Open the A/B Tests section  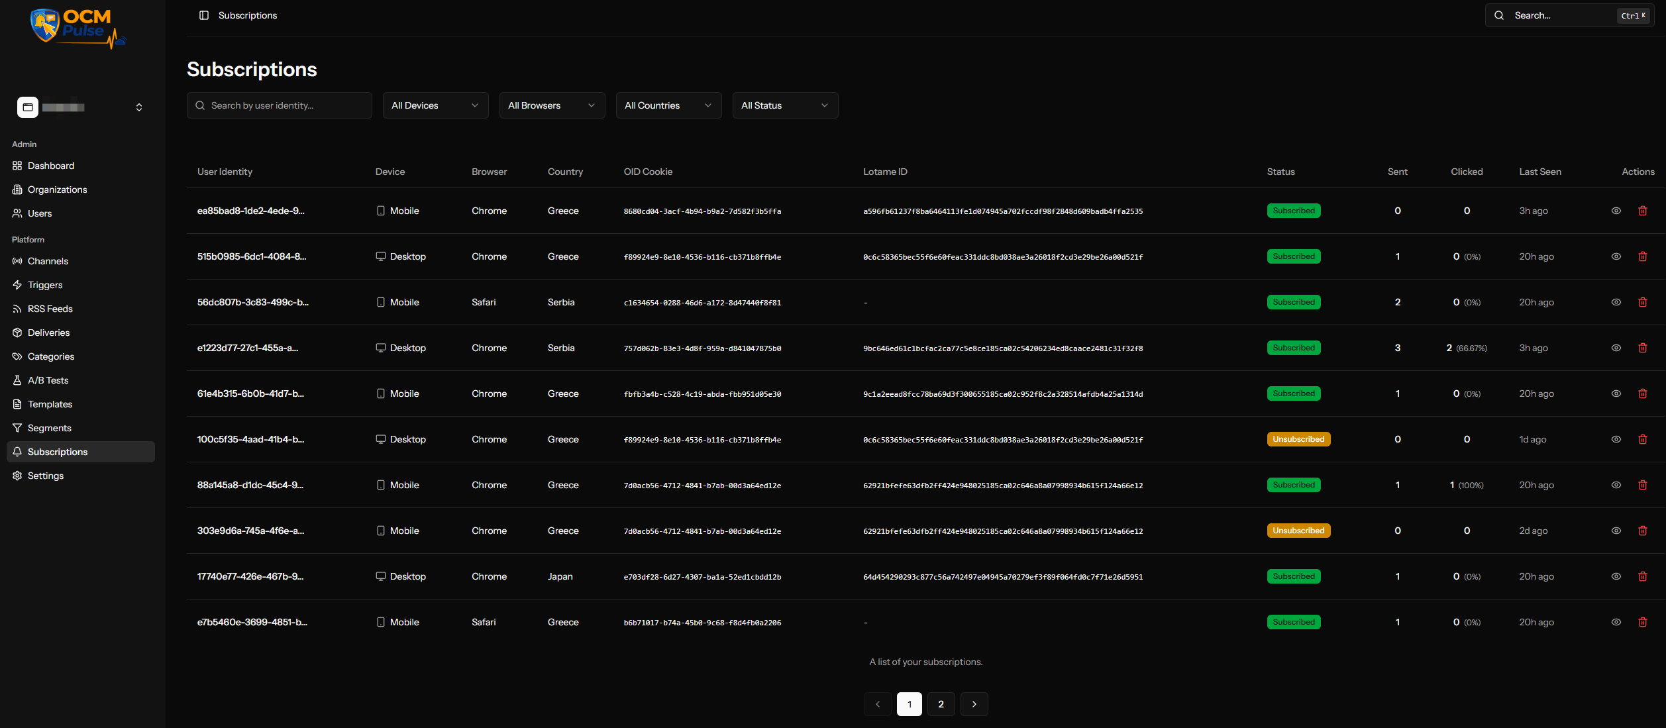[48, 380]
